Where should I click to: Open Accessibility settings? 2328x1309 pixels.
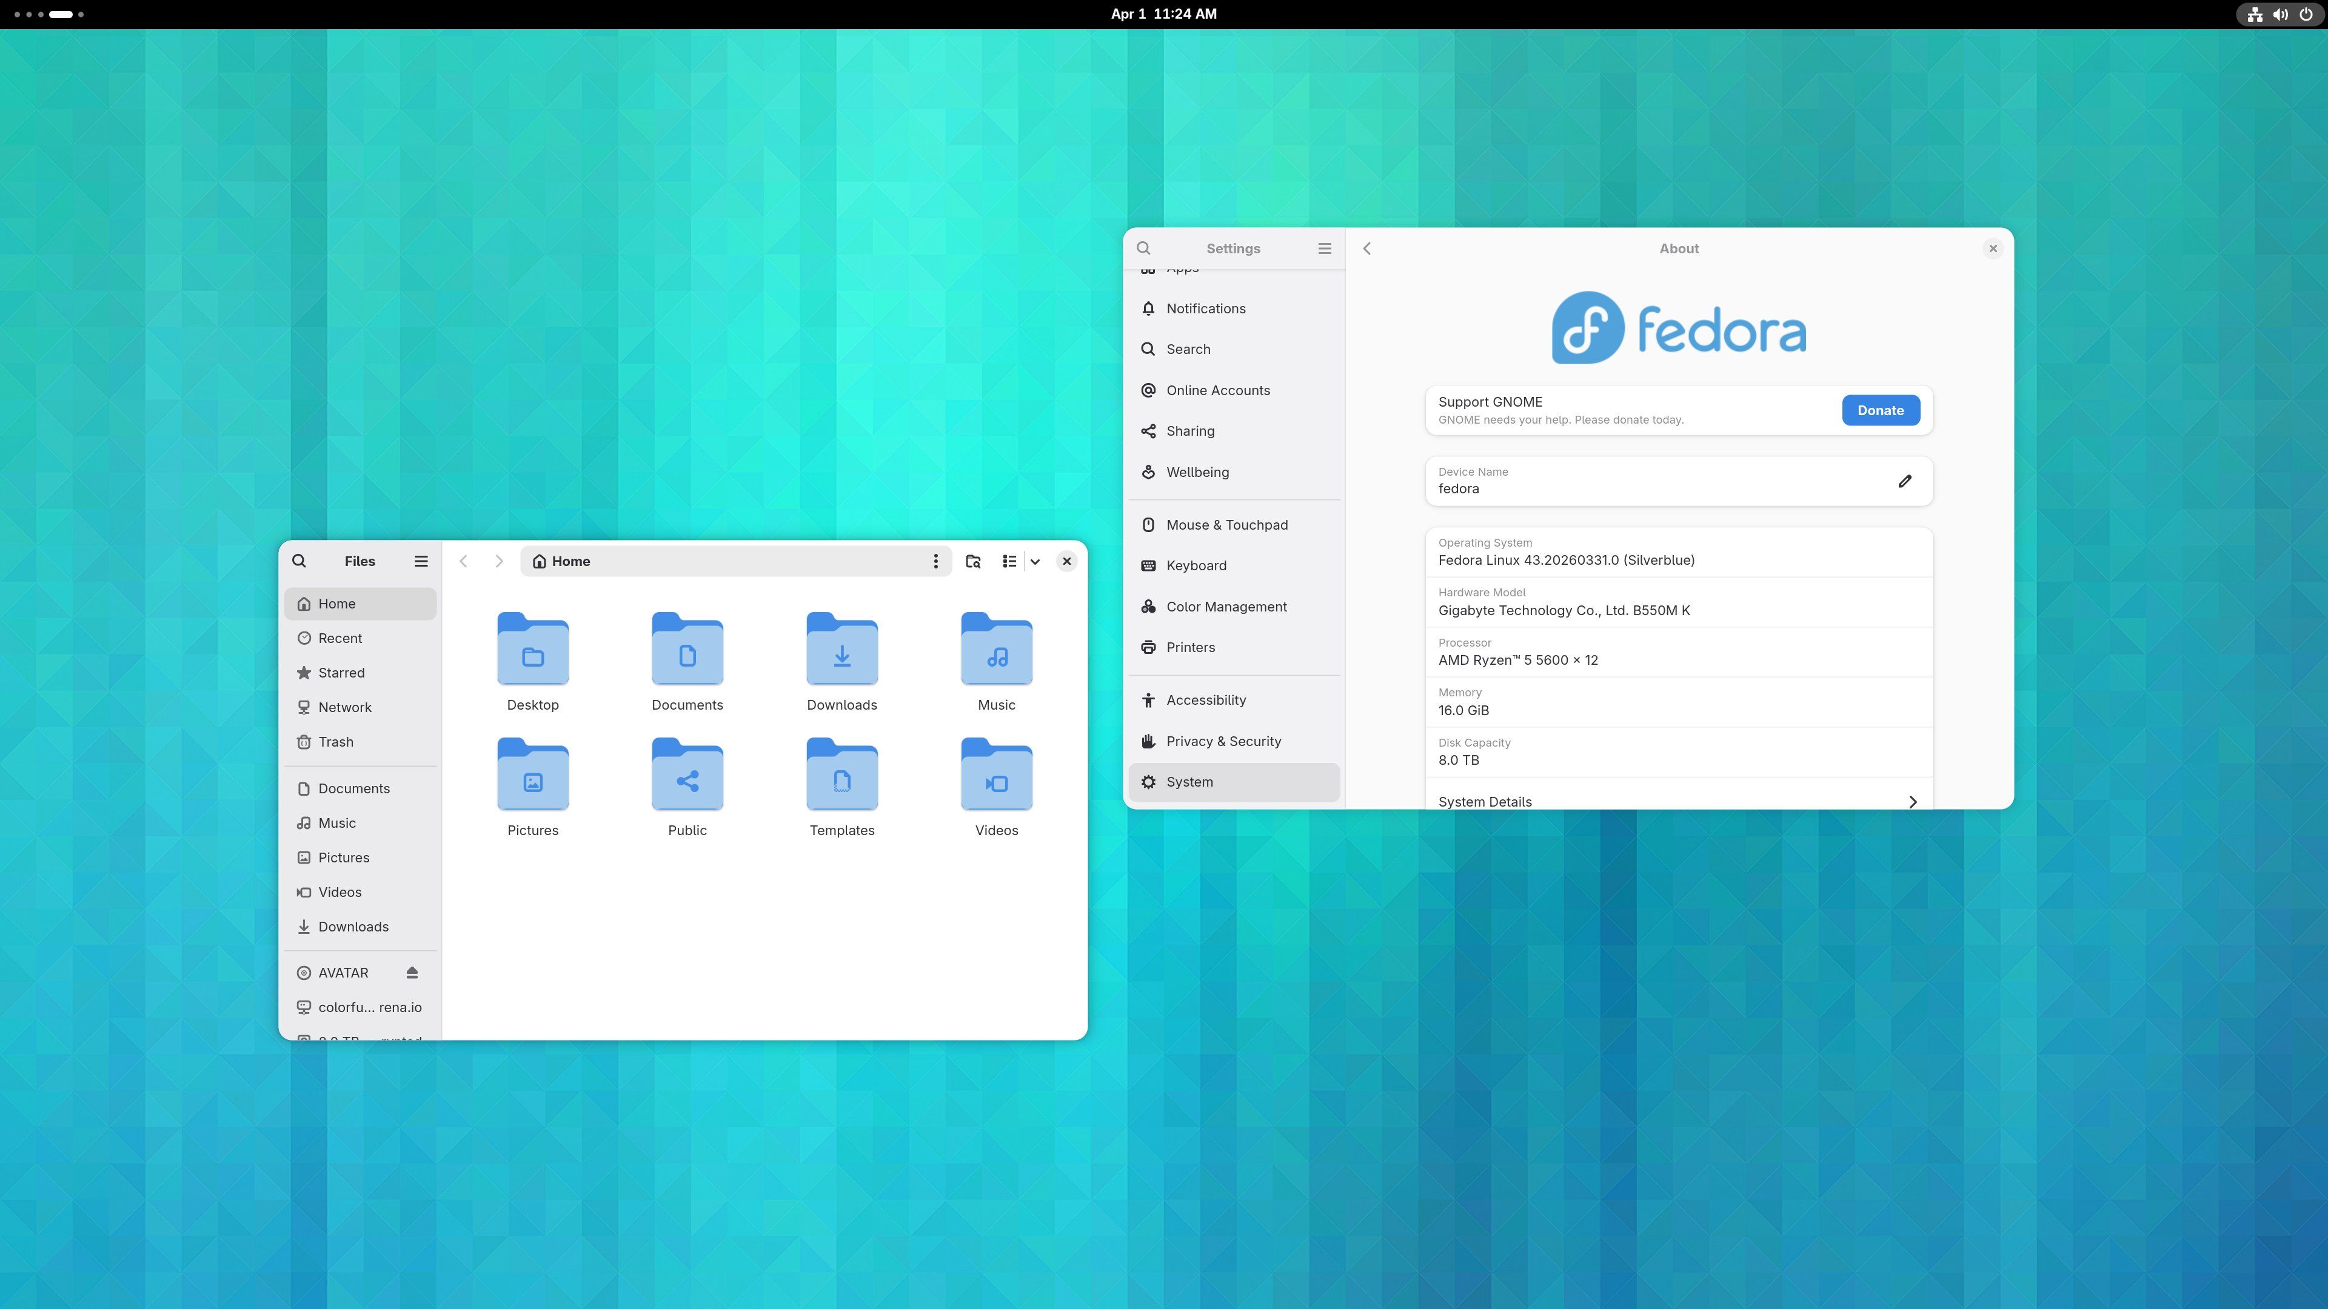pos(1234,700)
